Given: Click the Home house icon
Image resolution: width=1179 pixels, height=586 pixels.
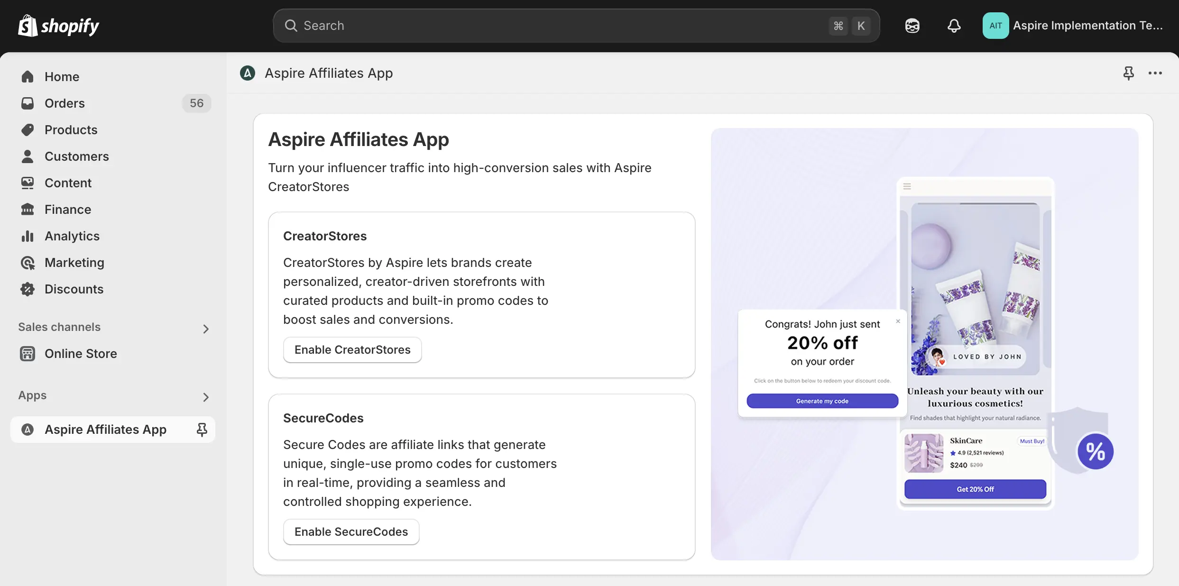Looking at the screenshot, I should [x=28, y=77].
